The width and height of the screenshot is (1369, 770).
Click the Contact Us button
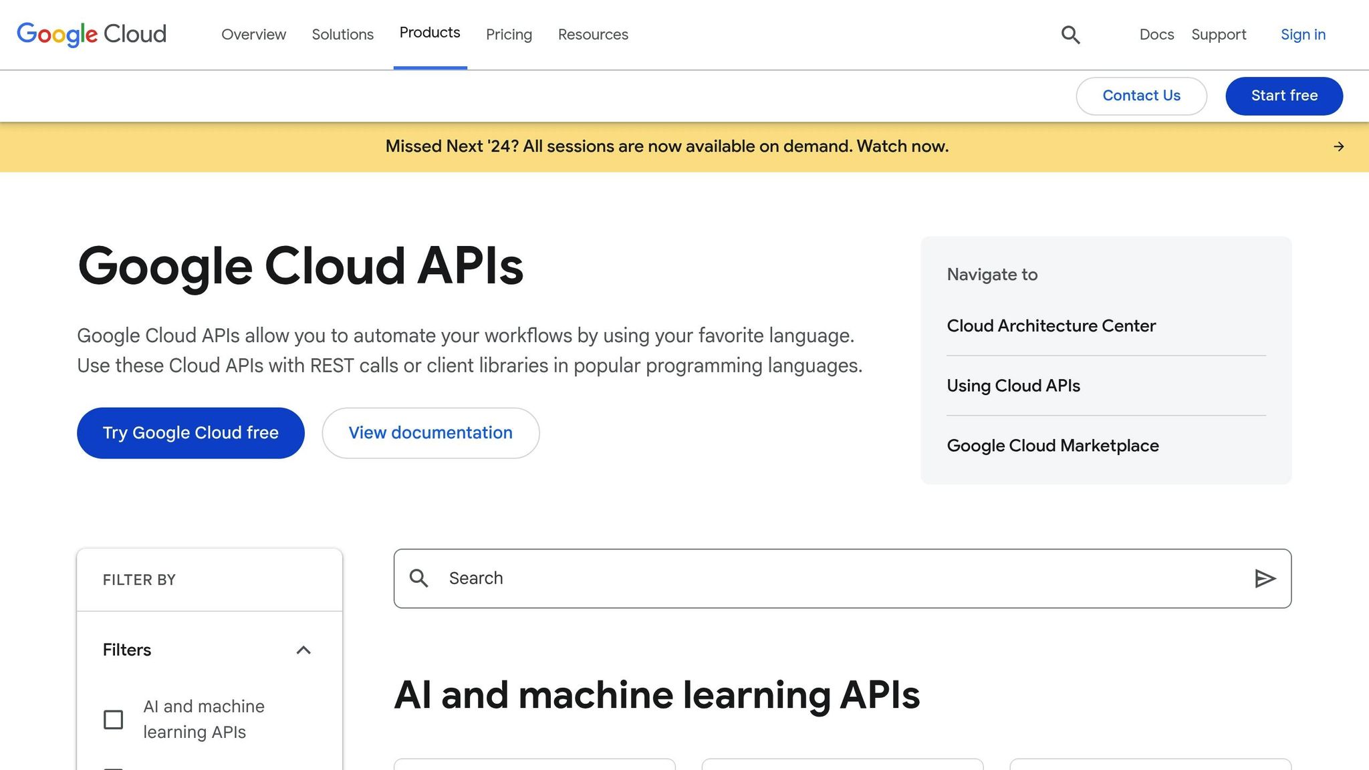(1141, 96)
